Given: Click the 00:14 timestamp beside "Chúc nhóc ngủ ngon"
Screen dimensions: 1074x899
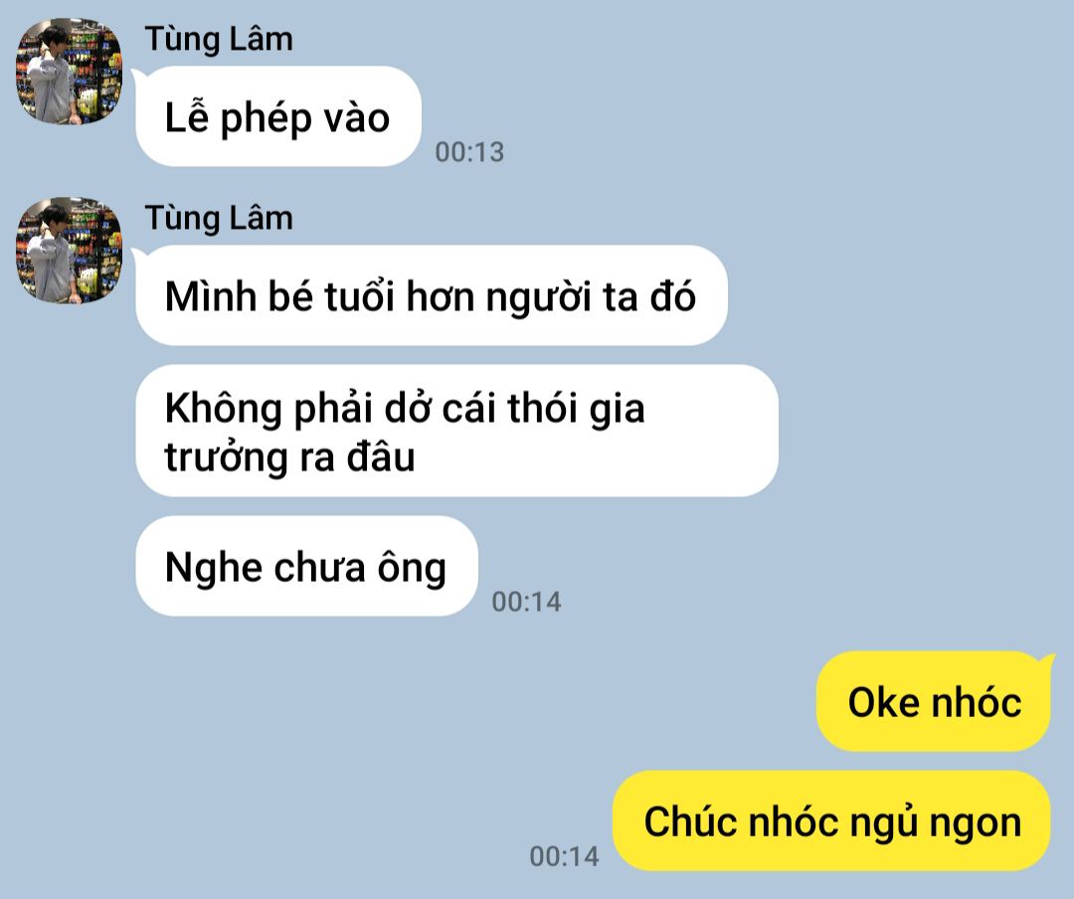Looking at the screenshot, I should (565, 856).
